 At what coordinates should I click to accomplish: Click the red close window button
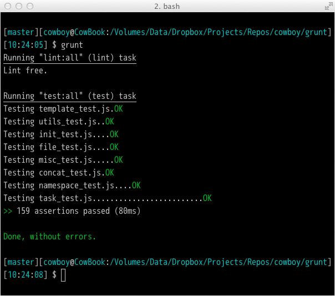click(x=8, y=6)
